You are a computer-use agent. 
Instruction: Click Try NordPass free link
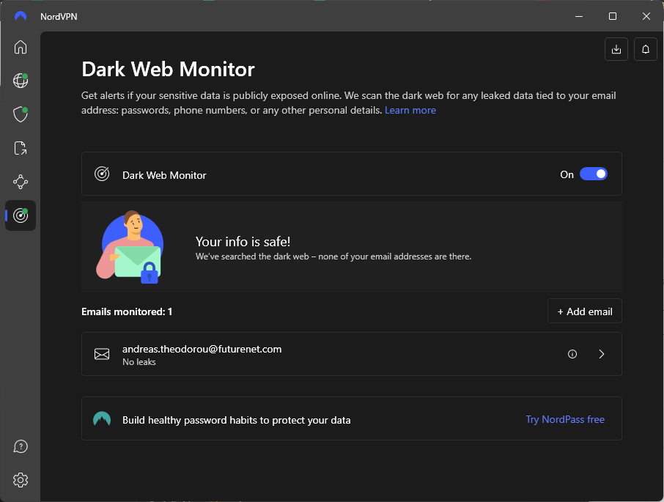(565, 419)
